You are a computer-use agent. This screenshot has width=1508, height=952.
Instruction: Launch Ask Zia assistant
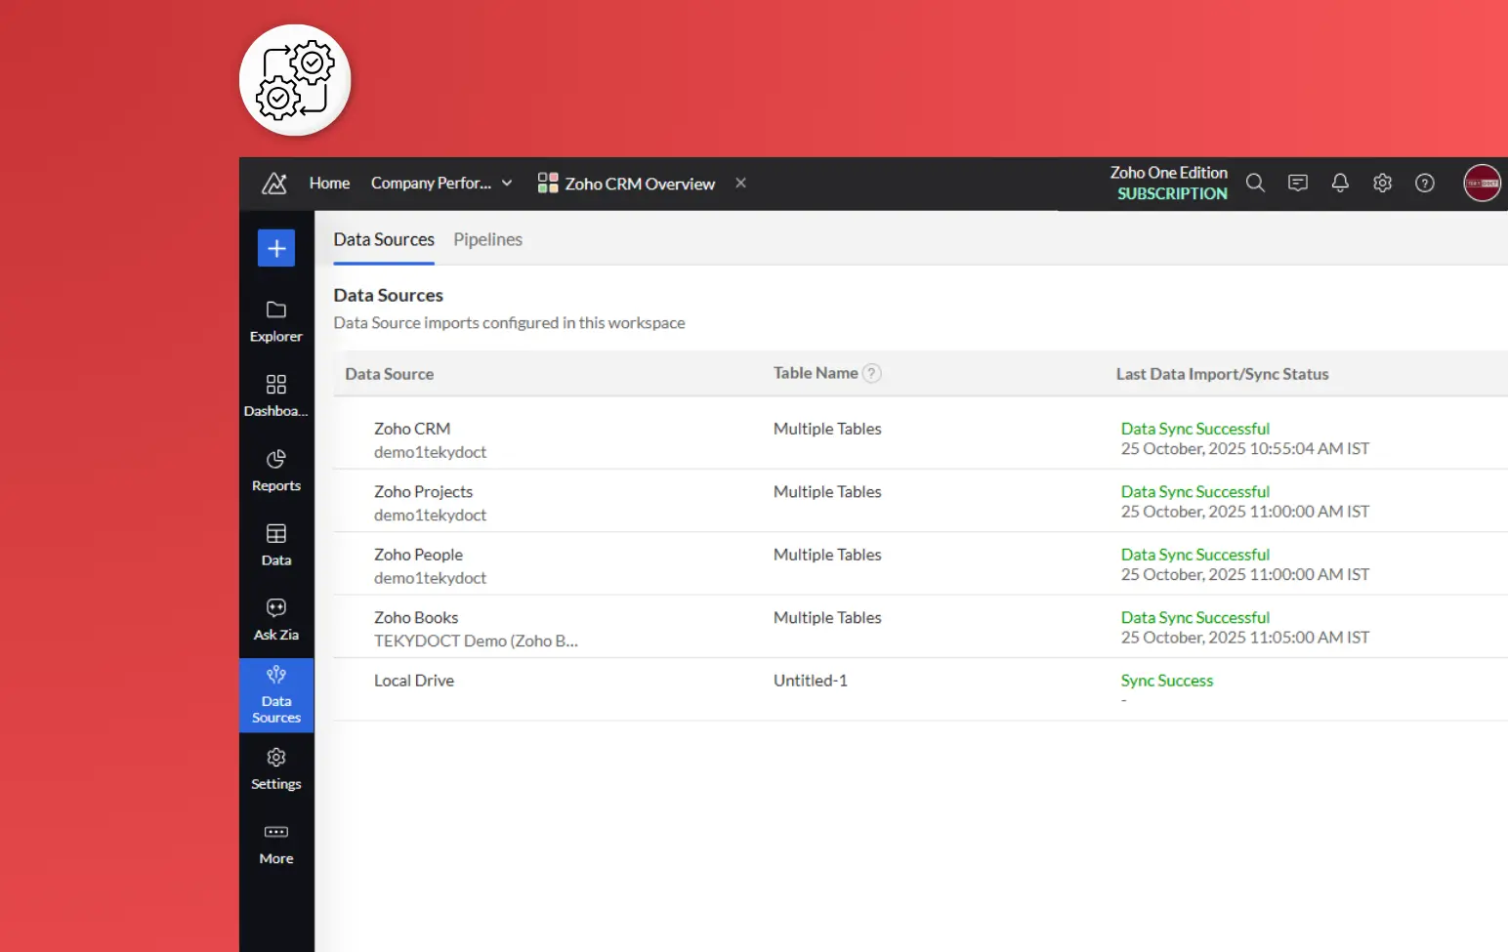click(x=276, y=619)
